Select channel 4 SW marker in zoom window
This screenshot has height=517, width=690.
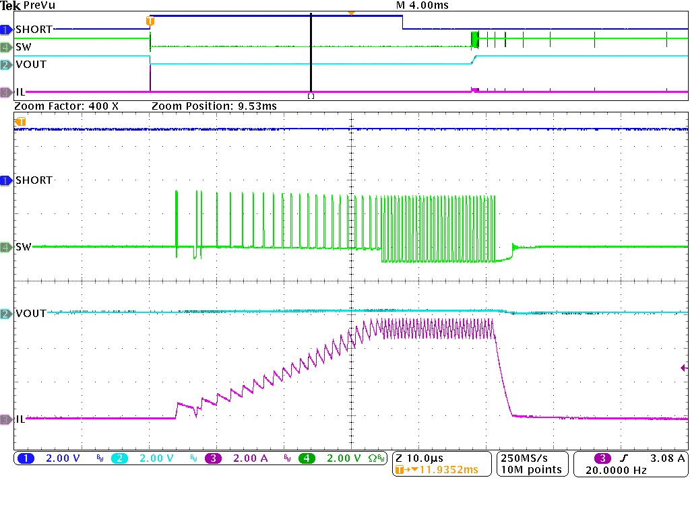6,246
